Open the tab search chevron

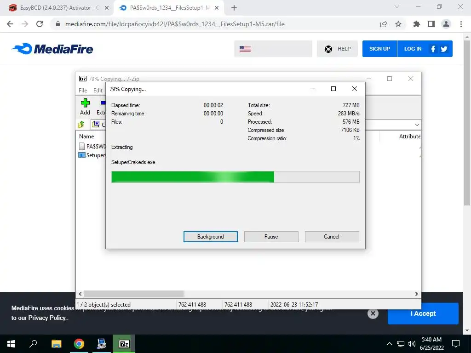(397, 6)
